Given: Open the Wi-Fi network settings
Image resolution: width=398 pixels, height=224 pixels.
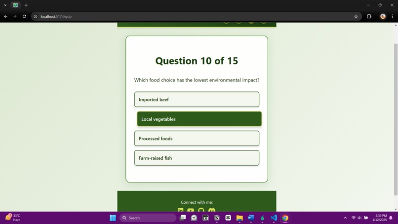Looking at the screenshot, I should point(354,218).
